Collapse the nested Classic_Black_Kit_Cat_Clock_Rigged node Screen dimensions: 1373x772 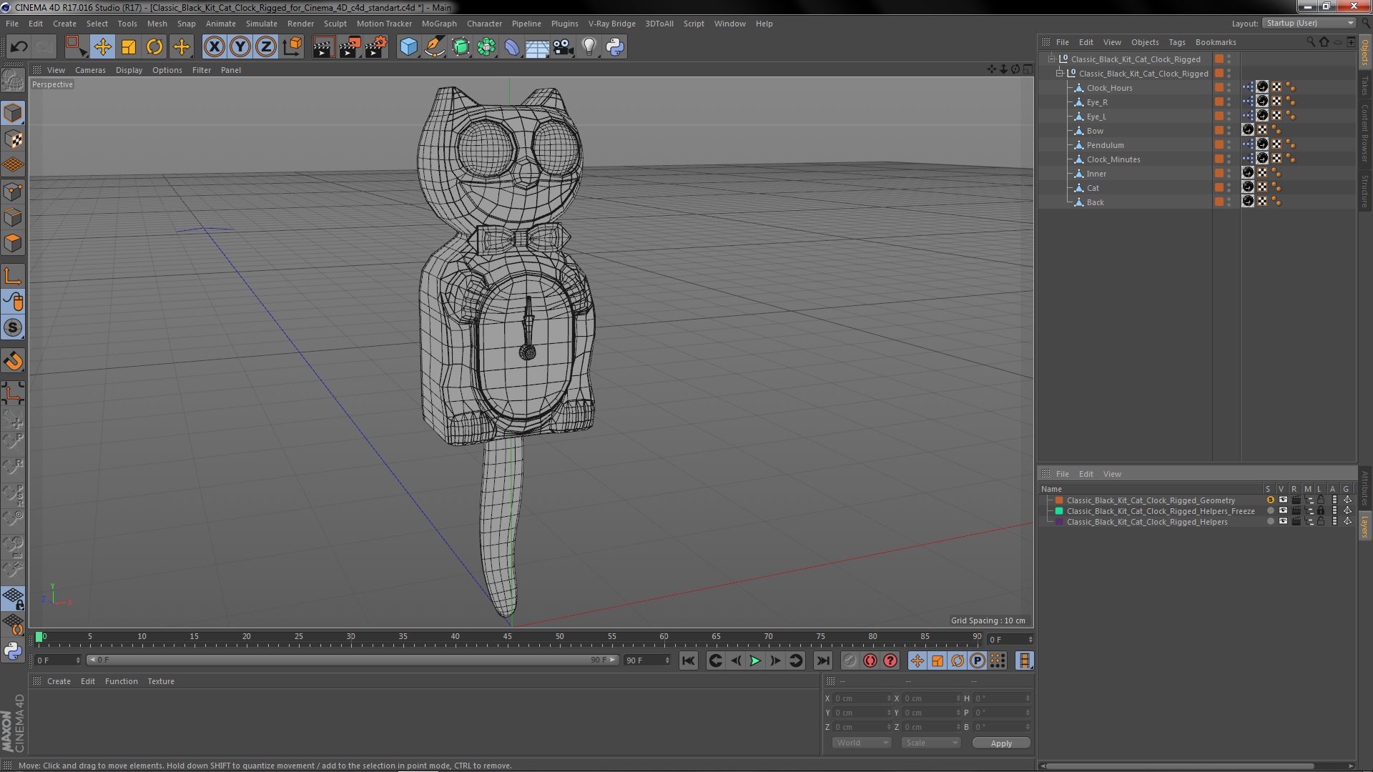pos(1060,74)
